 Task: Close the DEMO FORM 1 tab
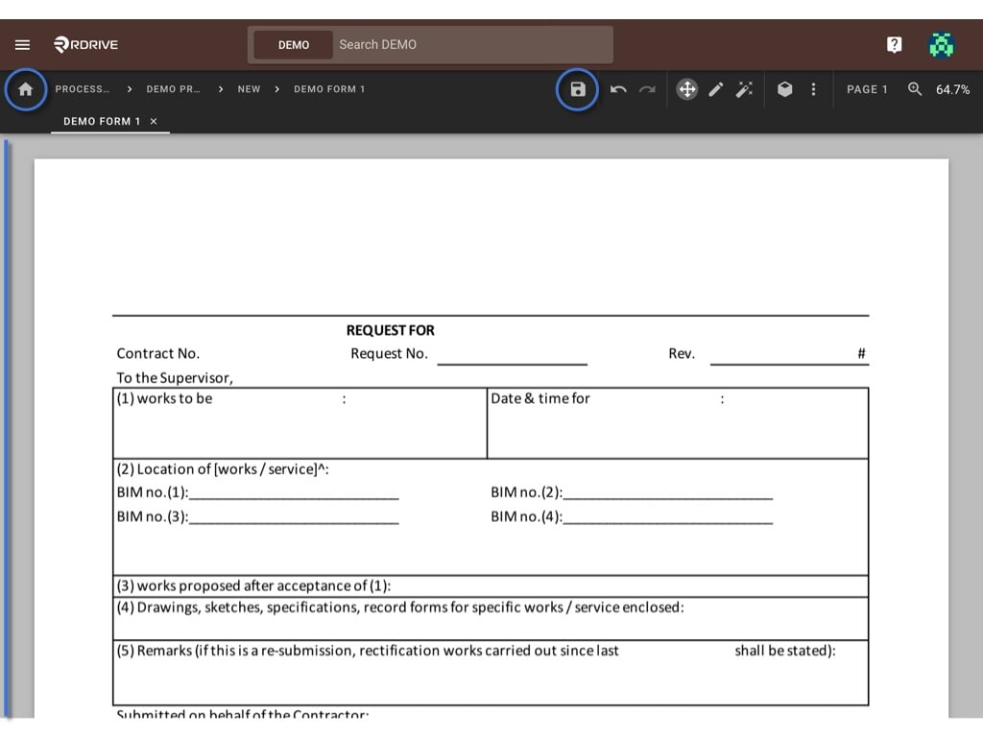tap(154, 121)
